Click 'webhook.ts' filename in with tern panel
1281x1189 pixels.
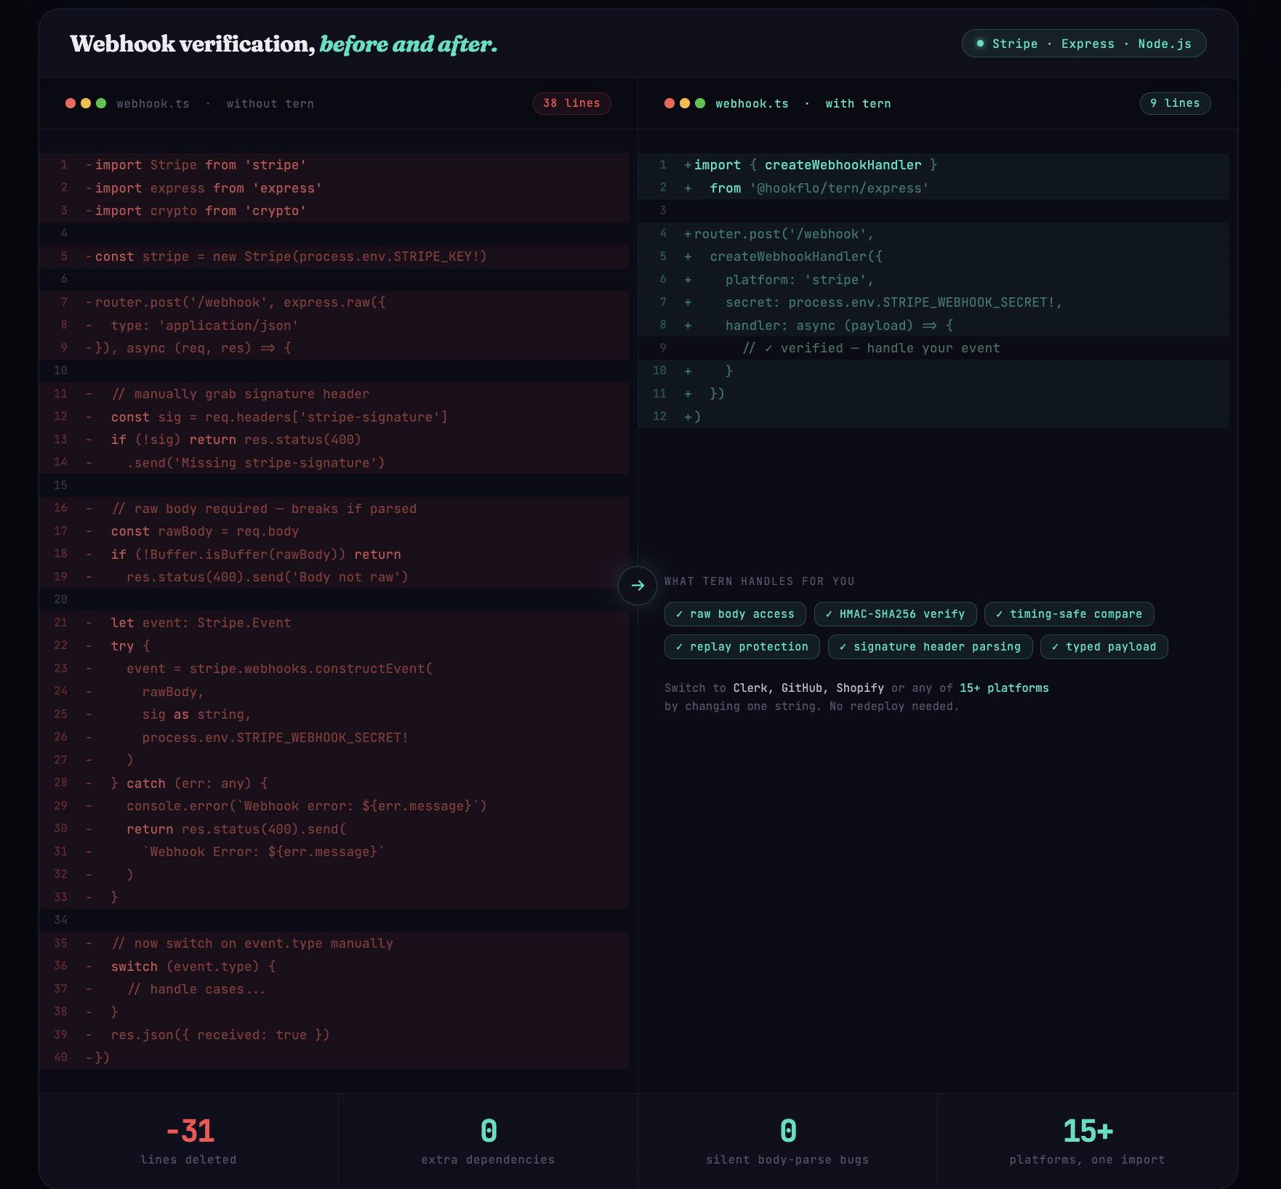point(752,104)
